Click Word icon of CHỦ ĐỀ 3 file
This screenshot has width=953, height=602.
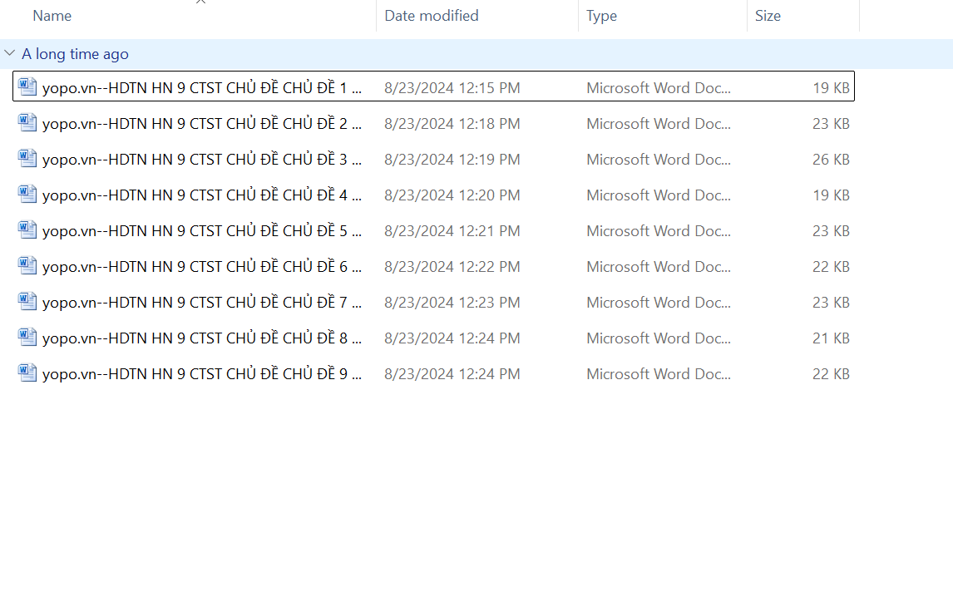(27, 159)
